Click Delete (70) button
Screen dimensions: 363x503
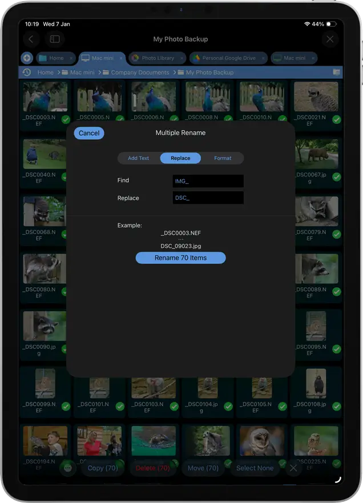click(152, 468)
